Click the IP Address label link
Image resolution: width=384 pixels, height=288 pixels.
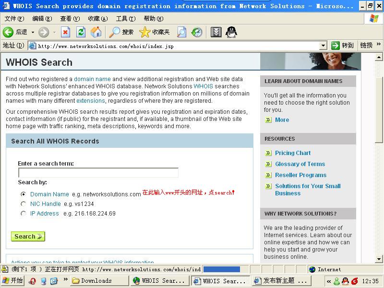tap(45, 214)
